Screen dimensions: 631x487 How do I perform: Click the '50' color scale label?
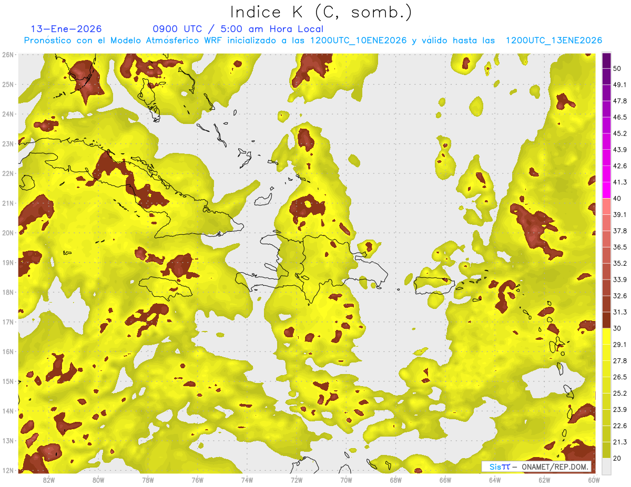[x=617, y=69]
